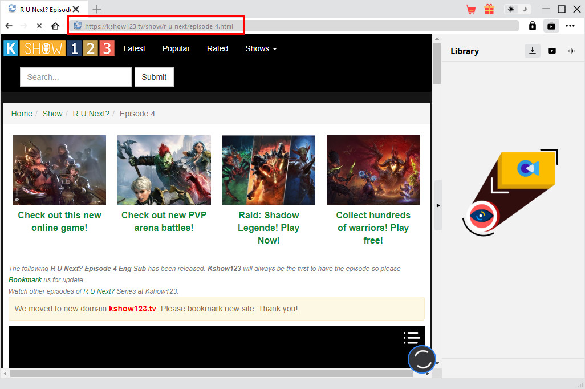Show downloads in the Library panel

(x=533, y=51)
